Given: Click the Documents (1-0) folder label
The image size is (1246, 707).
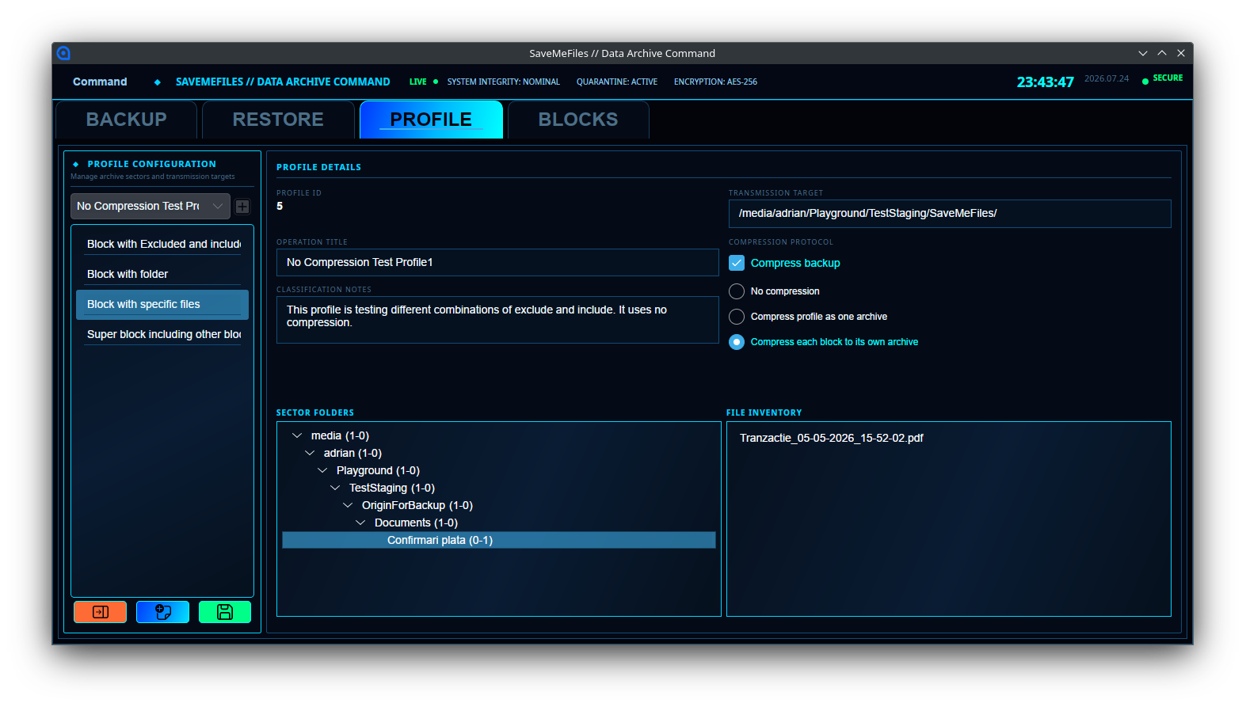Looking at the screenshot, I should coord(416,523).
